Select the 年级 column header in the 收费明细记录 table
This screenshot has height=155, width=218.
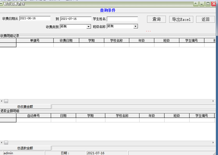click(142, 40)
